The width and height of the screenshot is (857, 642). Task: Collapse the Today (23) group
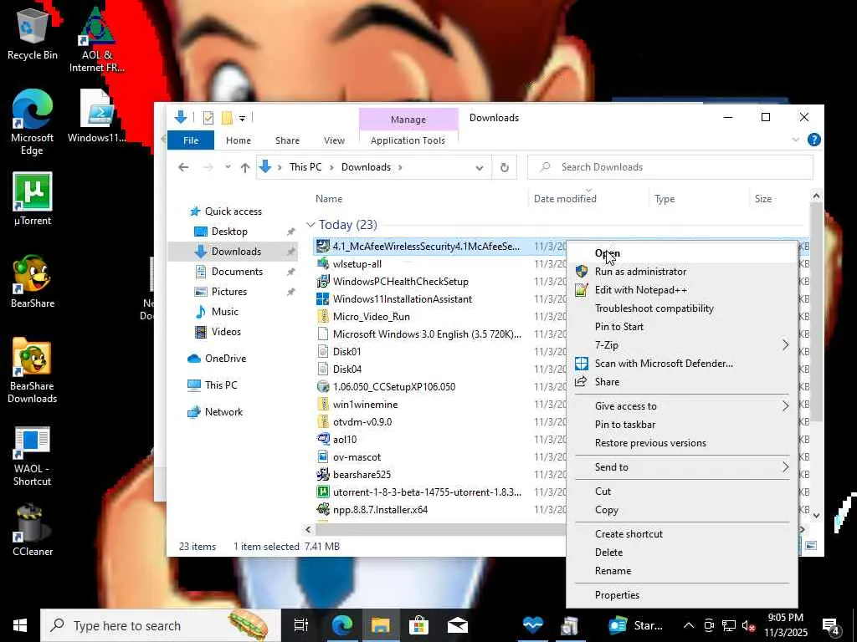pyautogui.click(x=310, y=225)
